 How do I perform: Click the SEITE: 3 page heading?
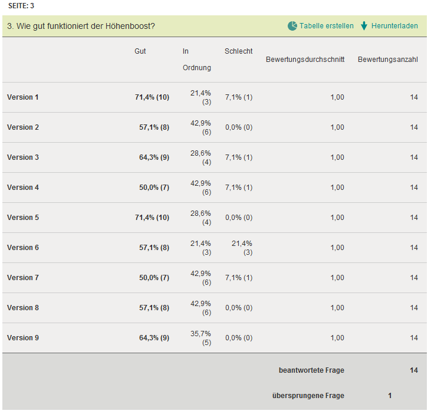(21, 6)
